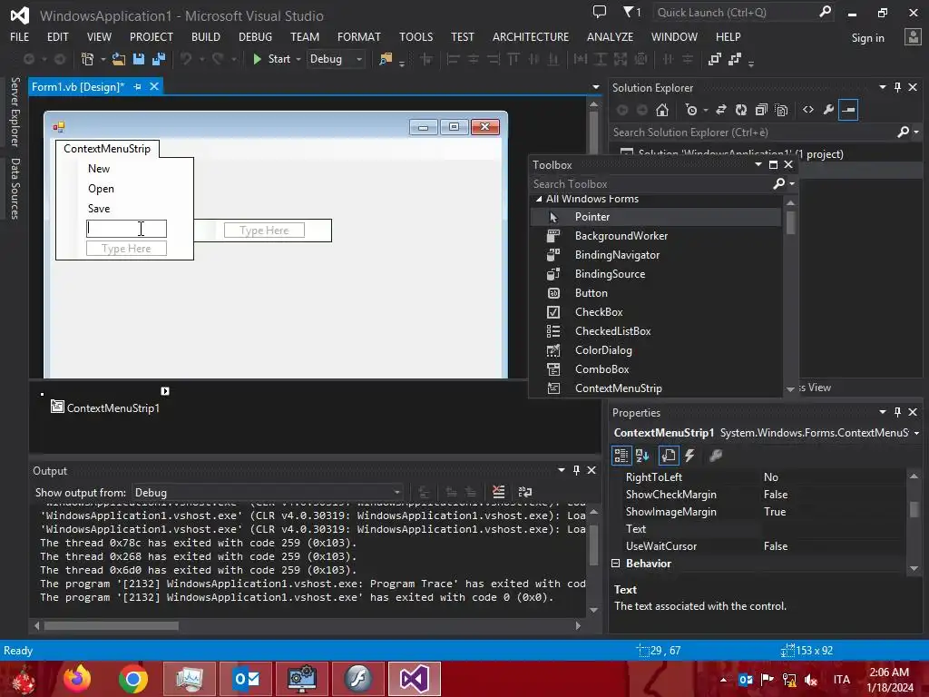The image size is (929, 697).
Task: Click the Solution Explorer Home icon
Action: [x=662, y=110]
